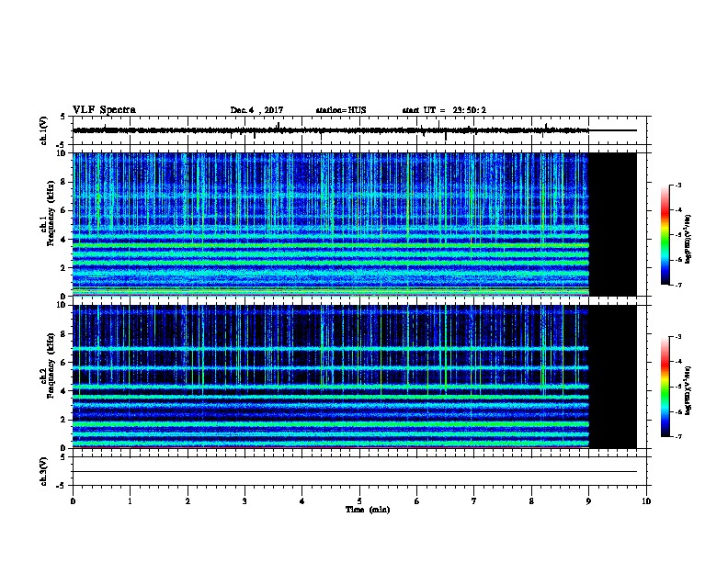This screenshot has height=562, width=728.
Task: Click time axis tick label "3"
Action: pos(245,500)
